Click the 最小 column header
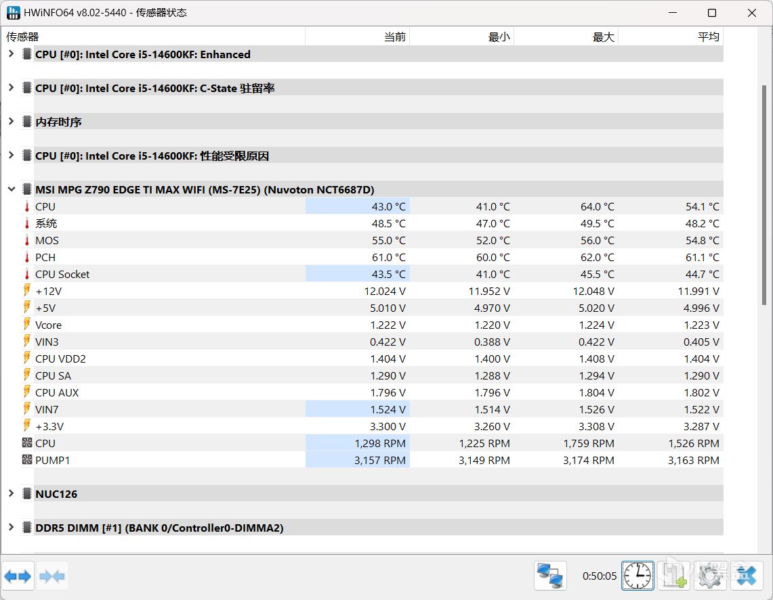773x600 pixels. pyautogui.click(x=462, y=37)
